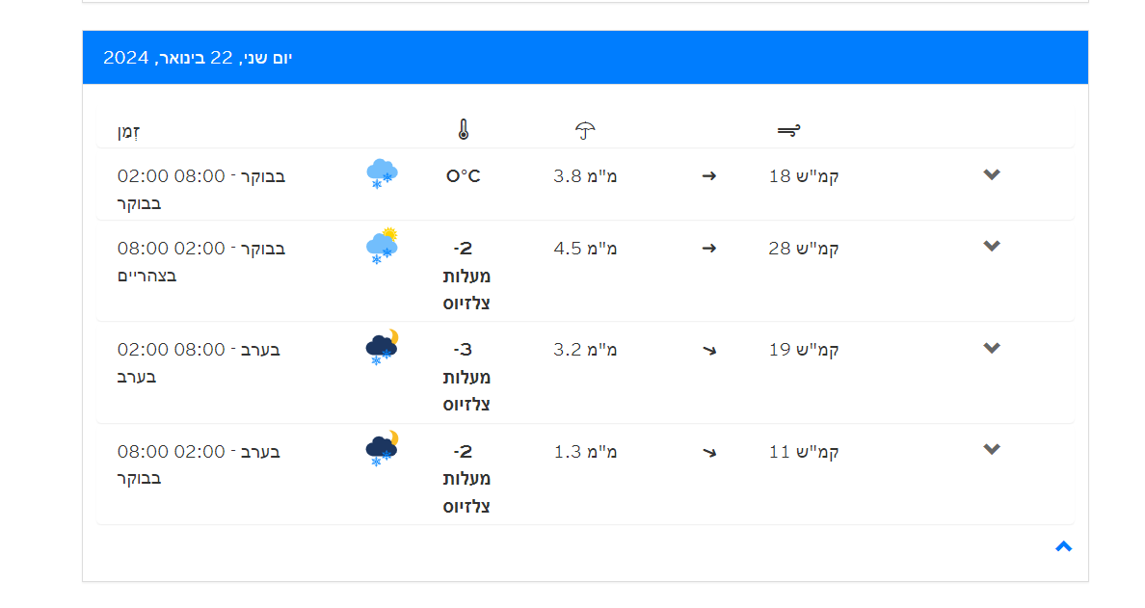The image size is (1145, 608).
Task: Click the זמן time column heading
Action: pyautogui.click(x=129, y=131)
